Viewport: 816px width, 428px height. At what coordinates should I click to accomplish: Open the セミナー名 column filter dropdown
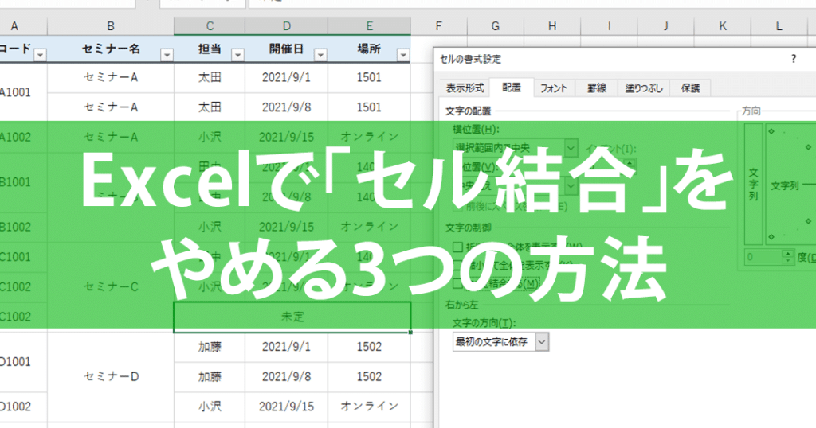point(167,55)
